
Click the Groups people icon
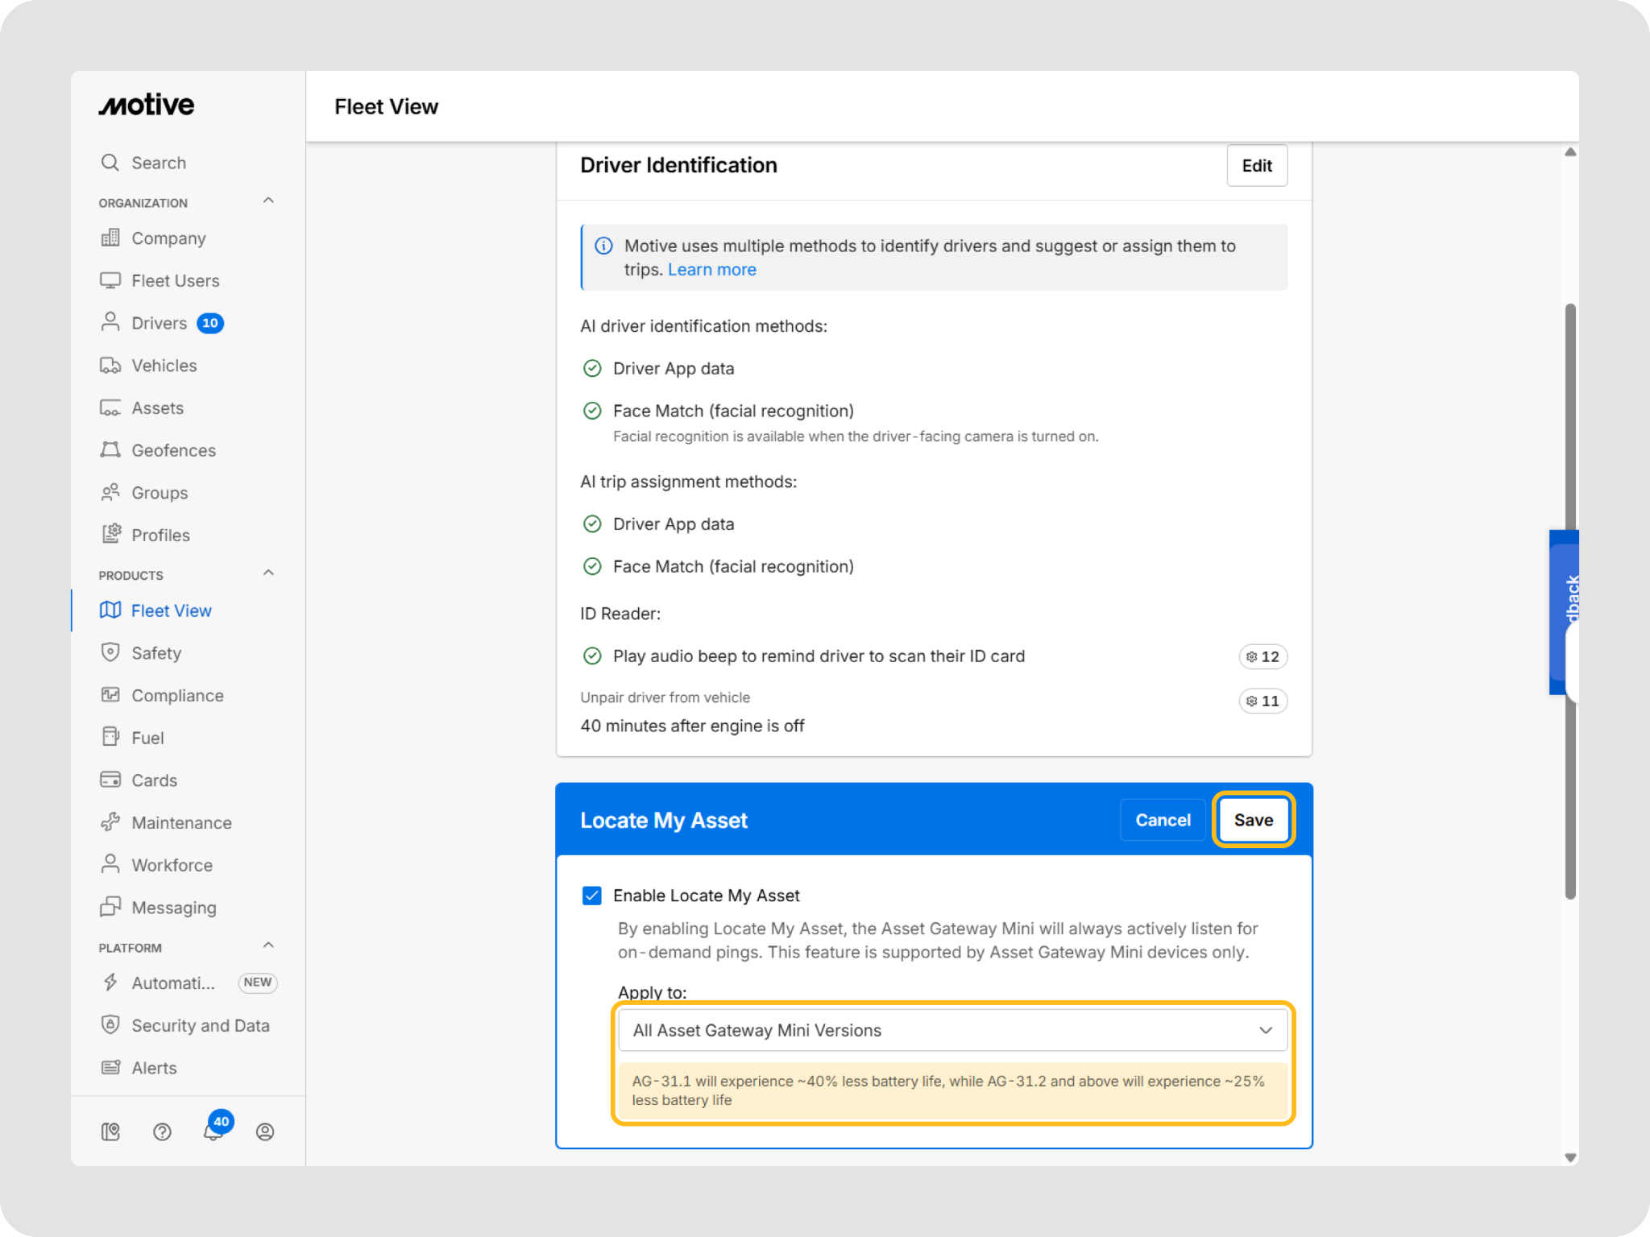(x=110, y=493)
